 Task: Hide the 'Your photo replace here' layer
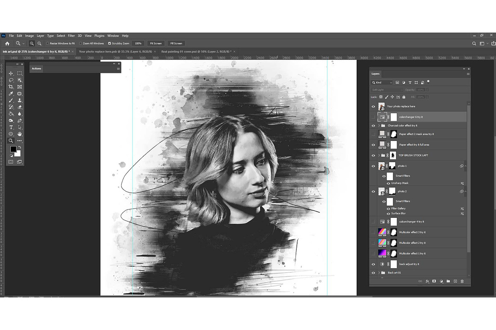click(x=373, y=106)
